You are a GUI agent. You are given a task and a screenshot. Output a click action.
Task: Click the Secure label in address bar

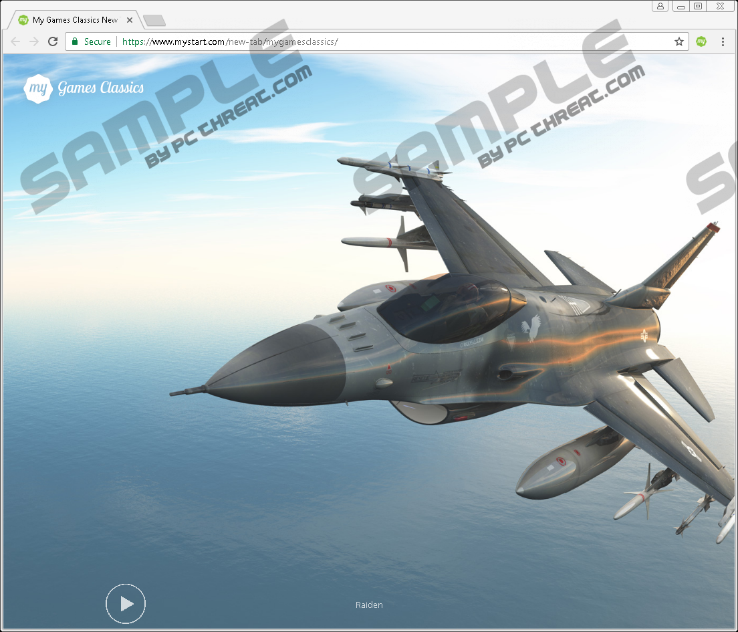[98, 41]
